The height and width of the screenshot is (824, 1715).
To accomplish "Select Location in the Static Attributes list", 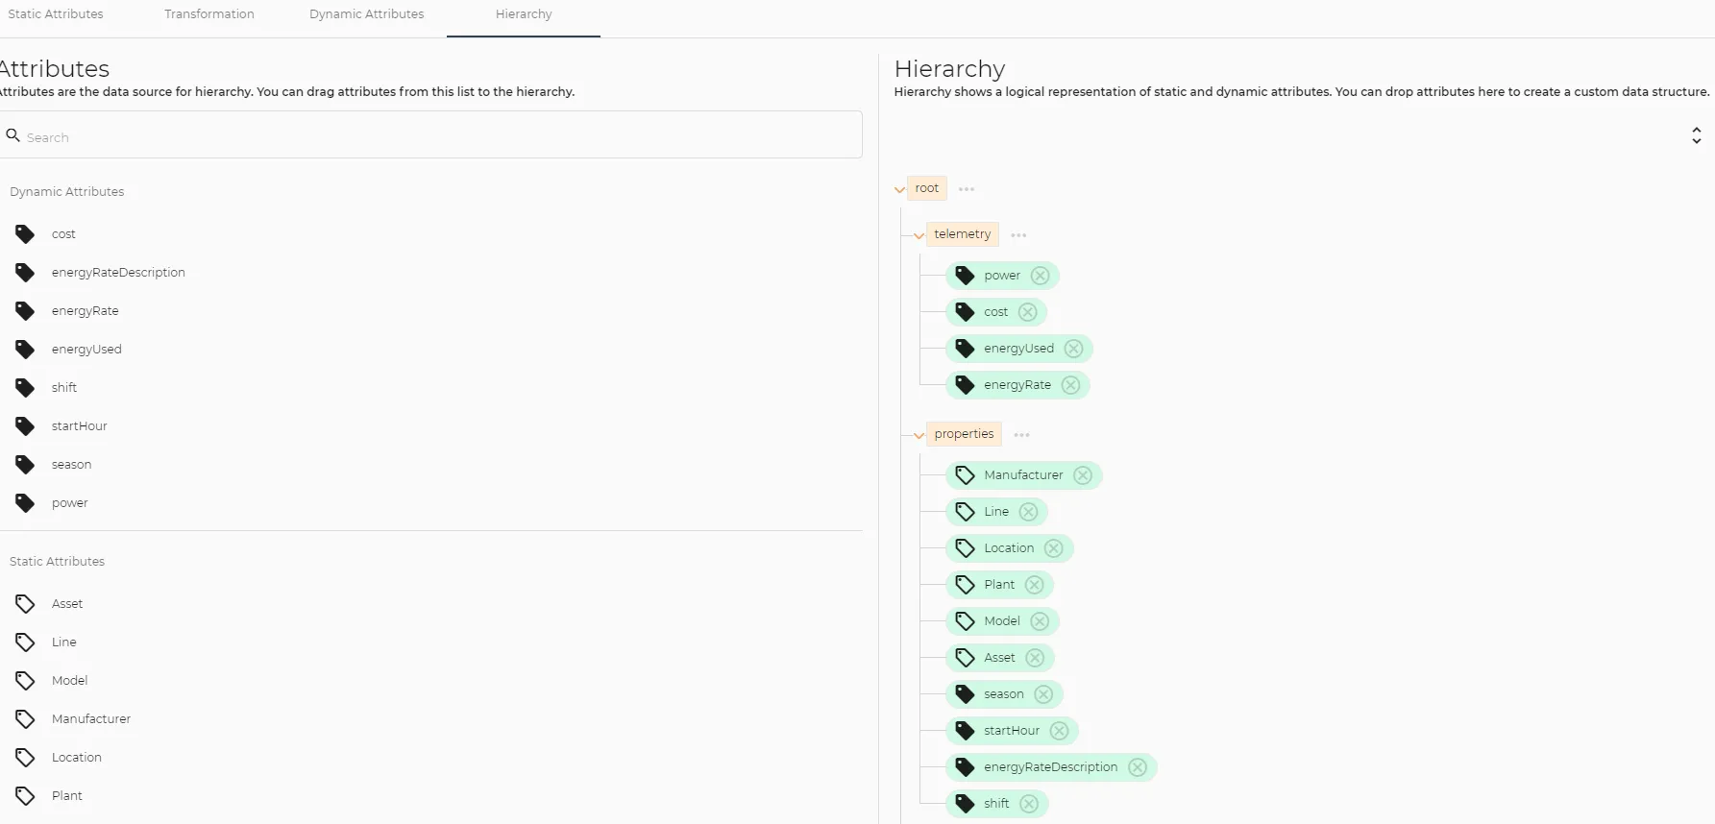I will coord(77,758).
